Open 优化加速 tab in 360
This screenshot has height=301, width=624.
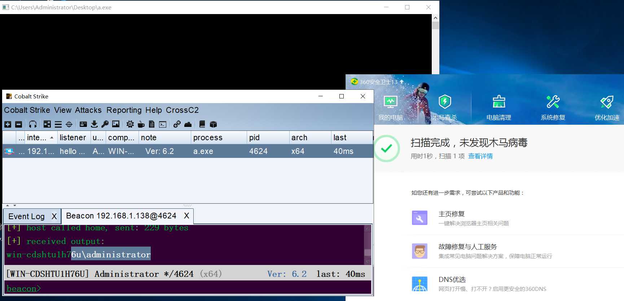coord(607,109)
